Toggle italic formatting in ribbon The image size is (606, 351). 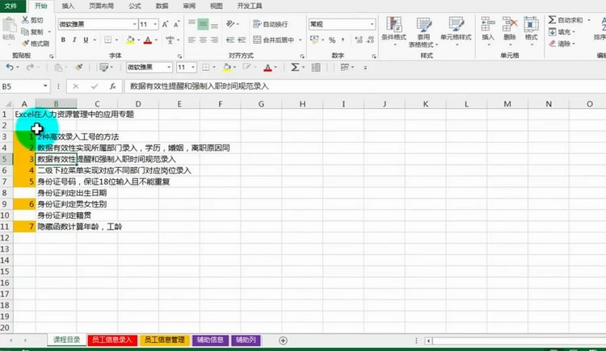pyautogui.click(x=74, y=40)
